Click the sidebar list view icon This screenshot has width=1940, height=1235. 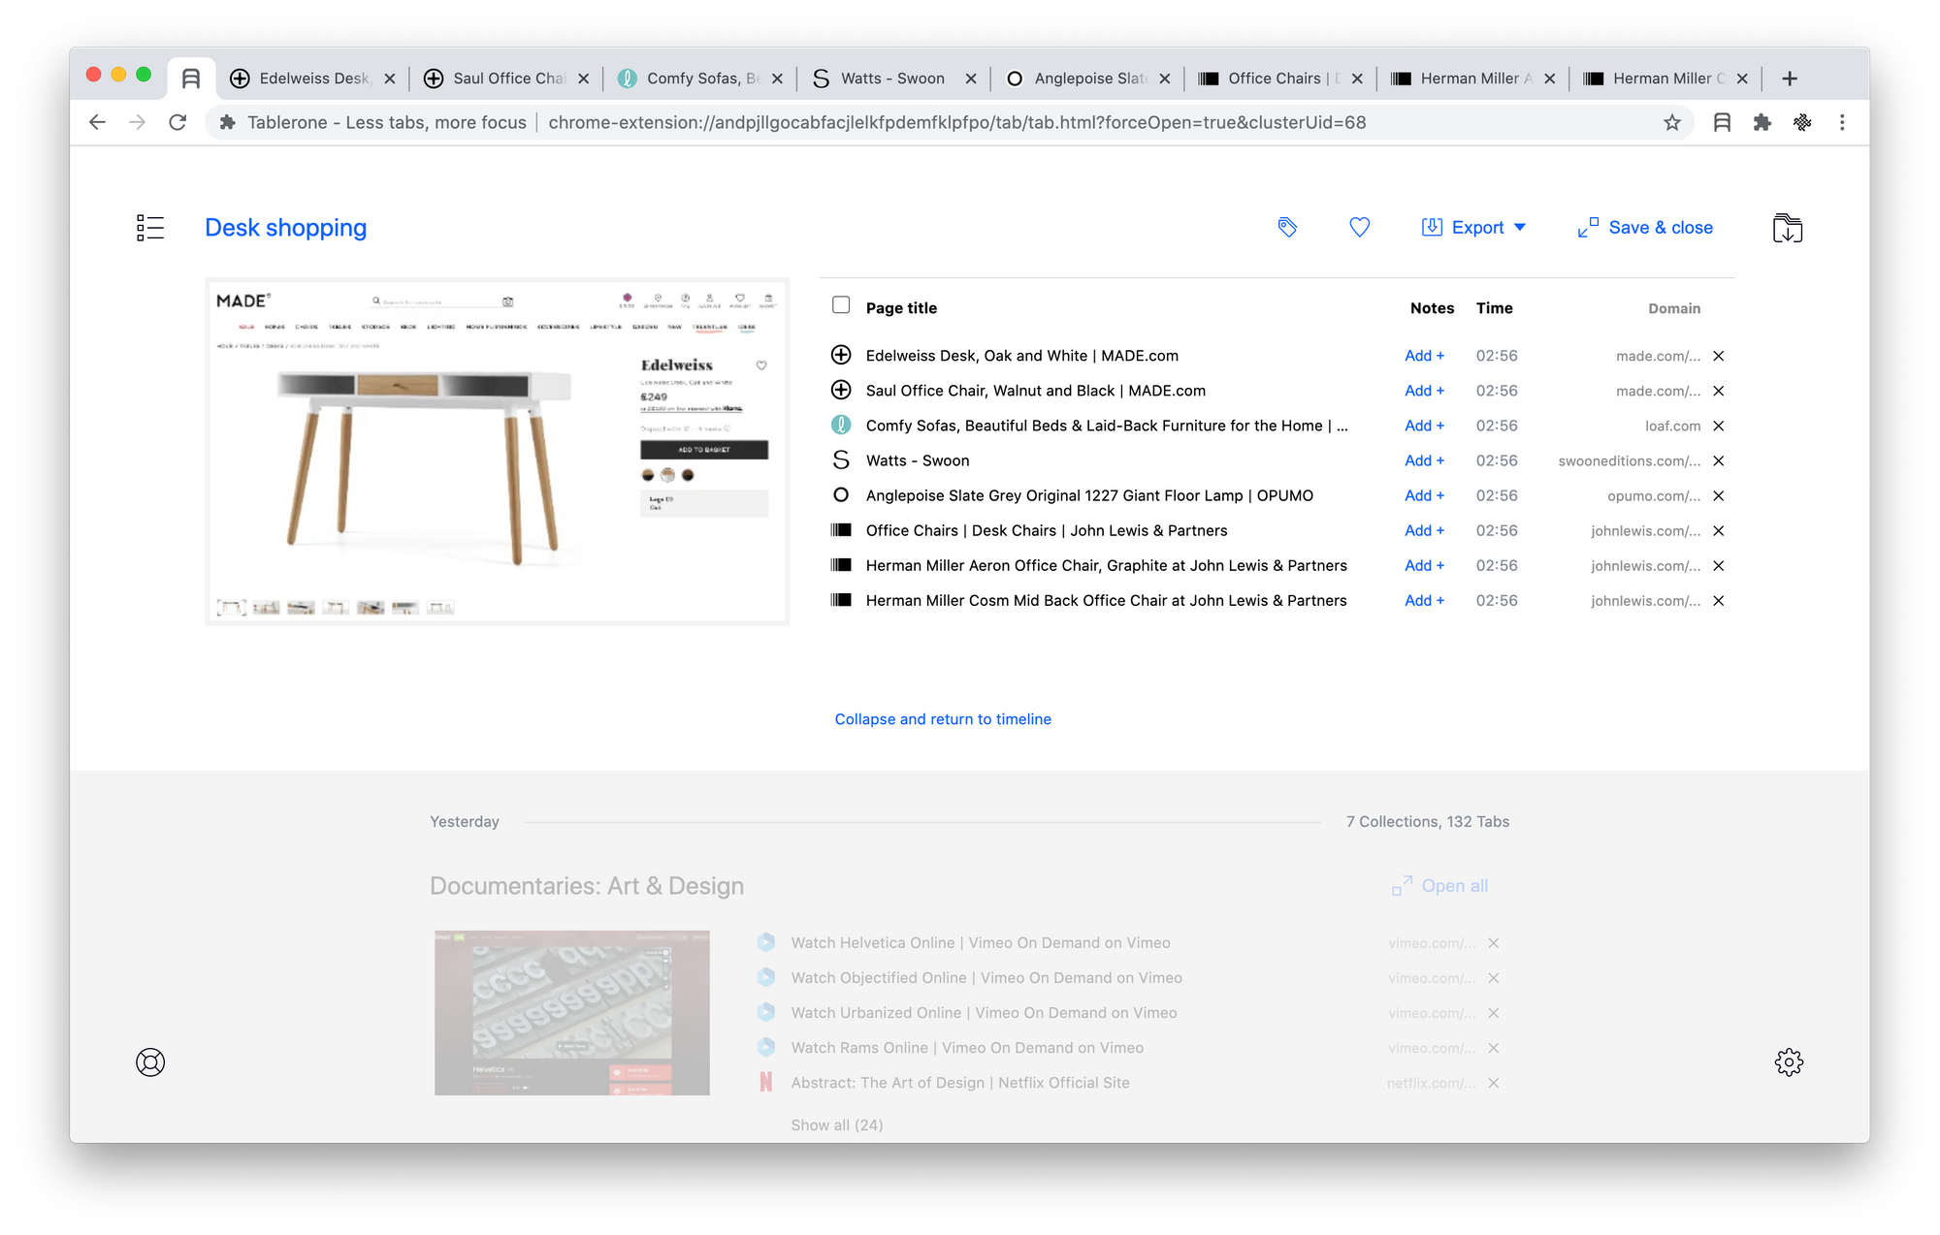tap(150, 228)
